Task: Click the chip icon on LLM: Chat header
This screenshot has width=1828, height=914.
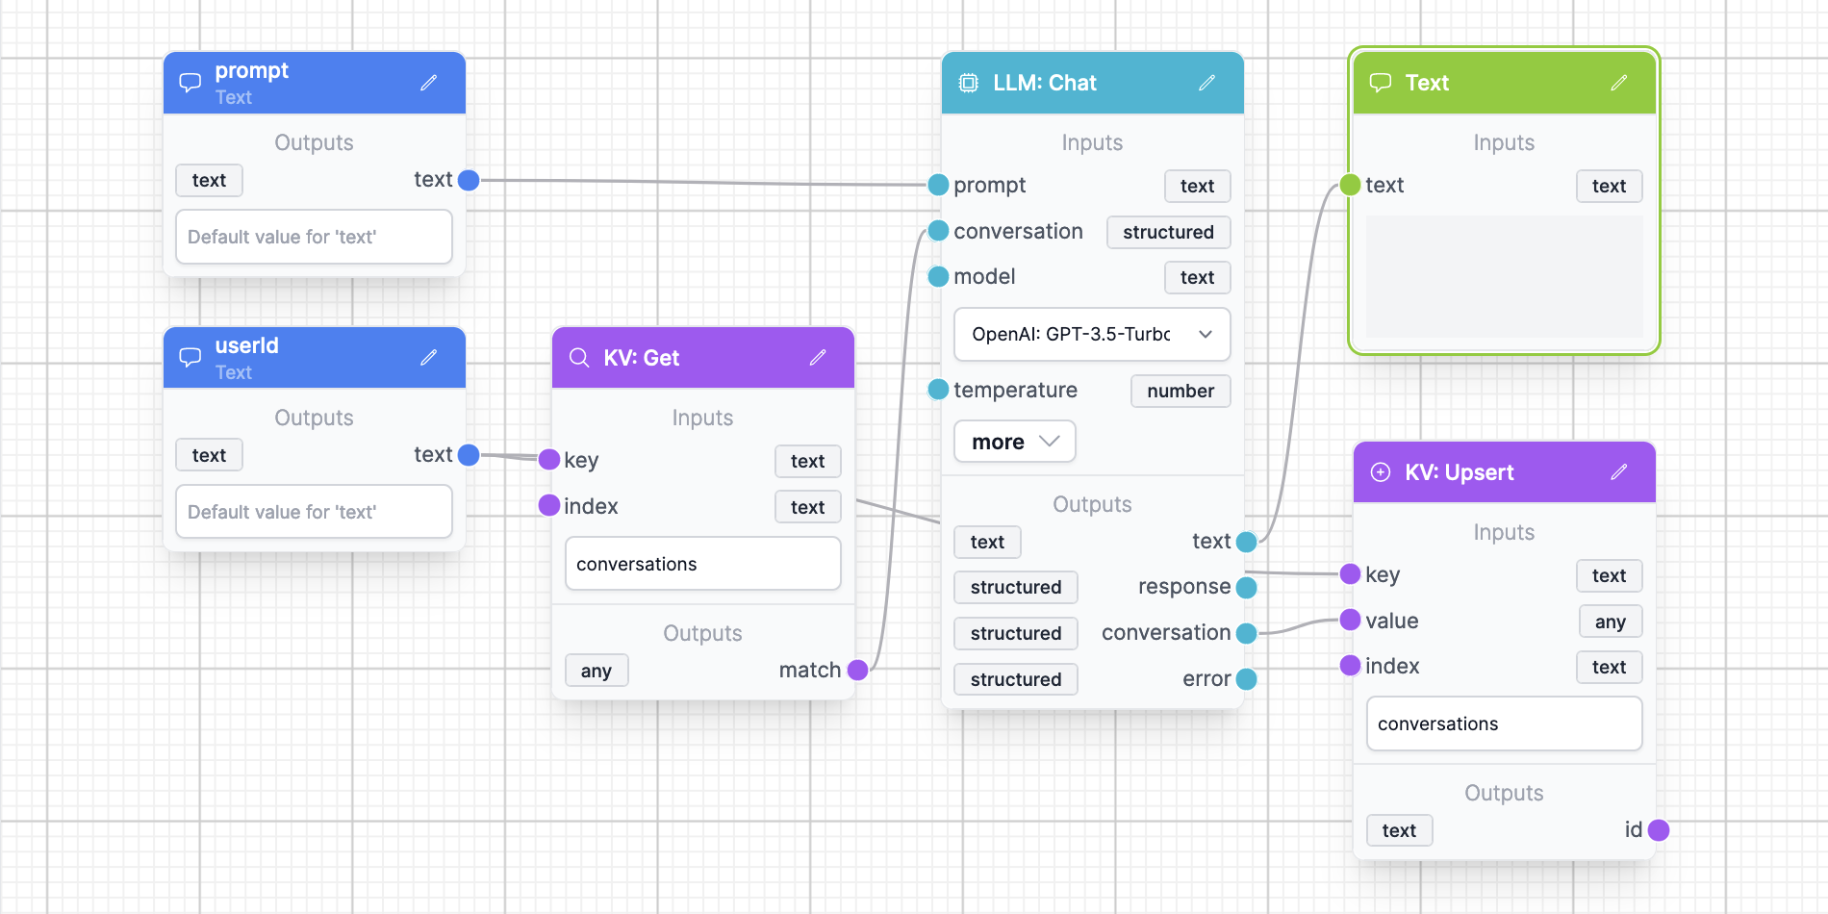Action: pos(969,83)
